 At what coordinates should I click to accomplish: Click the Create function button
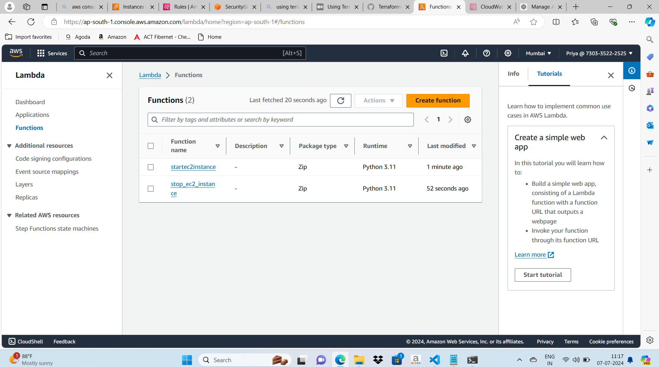click(438, 100)
